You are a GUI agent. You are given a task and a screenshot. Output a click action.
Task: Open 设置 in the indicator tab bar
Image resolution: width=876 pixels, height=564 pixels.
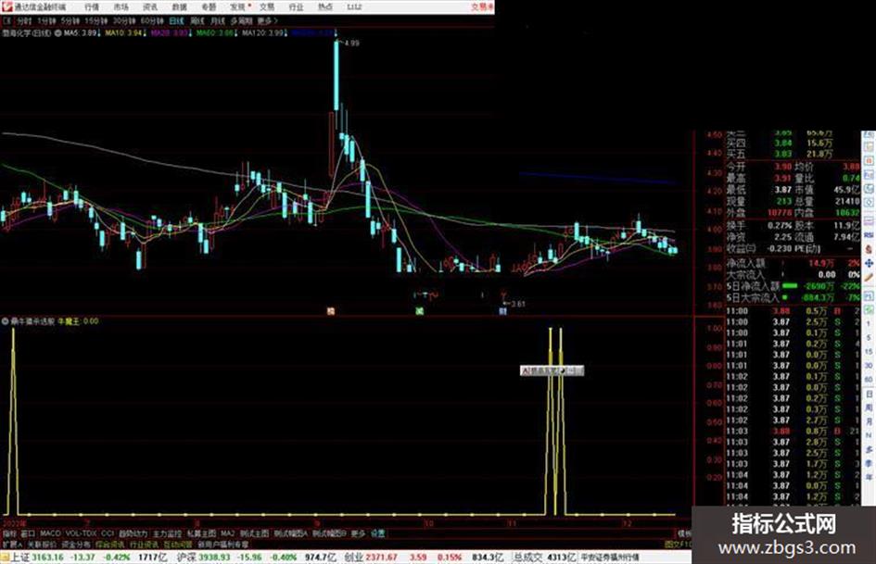click(x=378, y=533)
